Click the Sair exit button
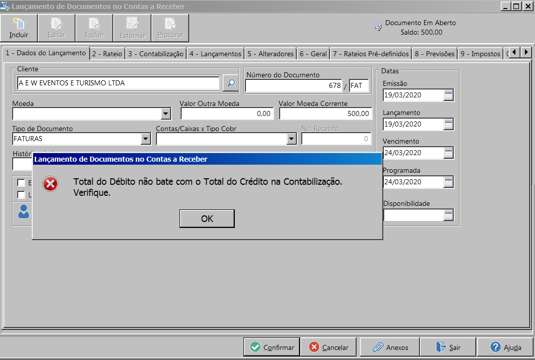535x360 pixels. pyautogui.click(x=448, y=347)
